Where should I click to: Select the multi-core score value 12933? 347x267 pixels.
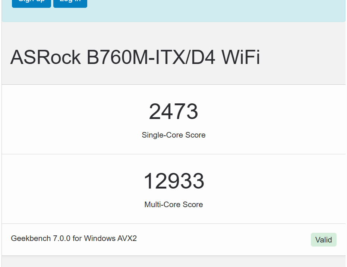174,181
